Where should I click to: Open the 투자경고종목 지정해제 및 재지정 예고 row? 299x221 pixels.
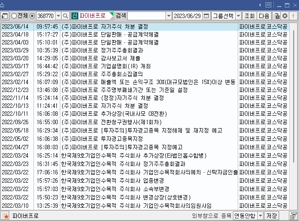point(145,130)
